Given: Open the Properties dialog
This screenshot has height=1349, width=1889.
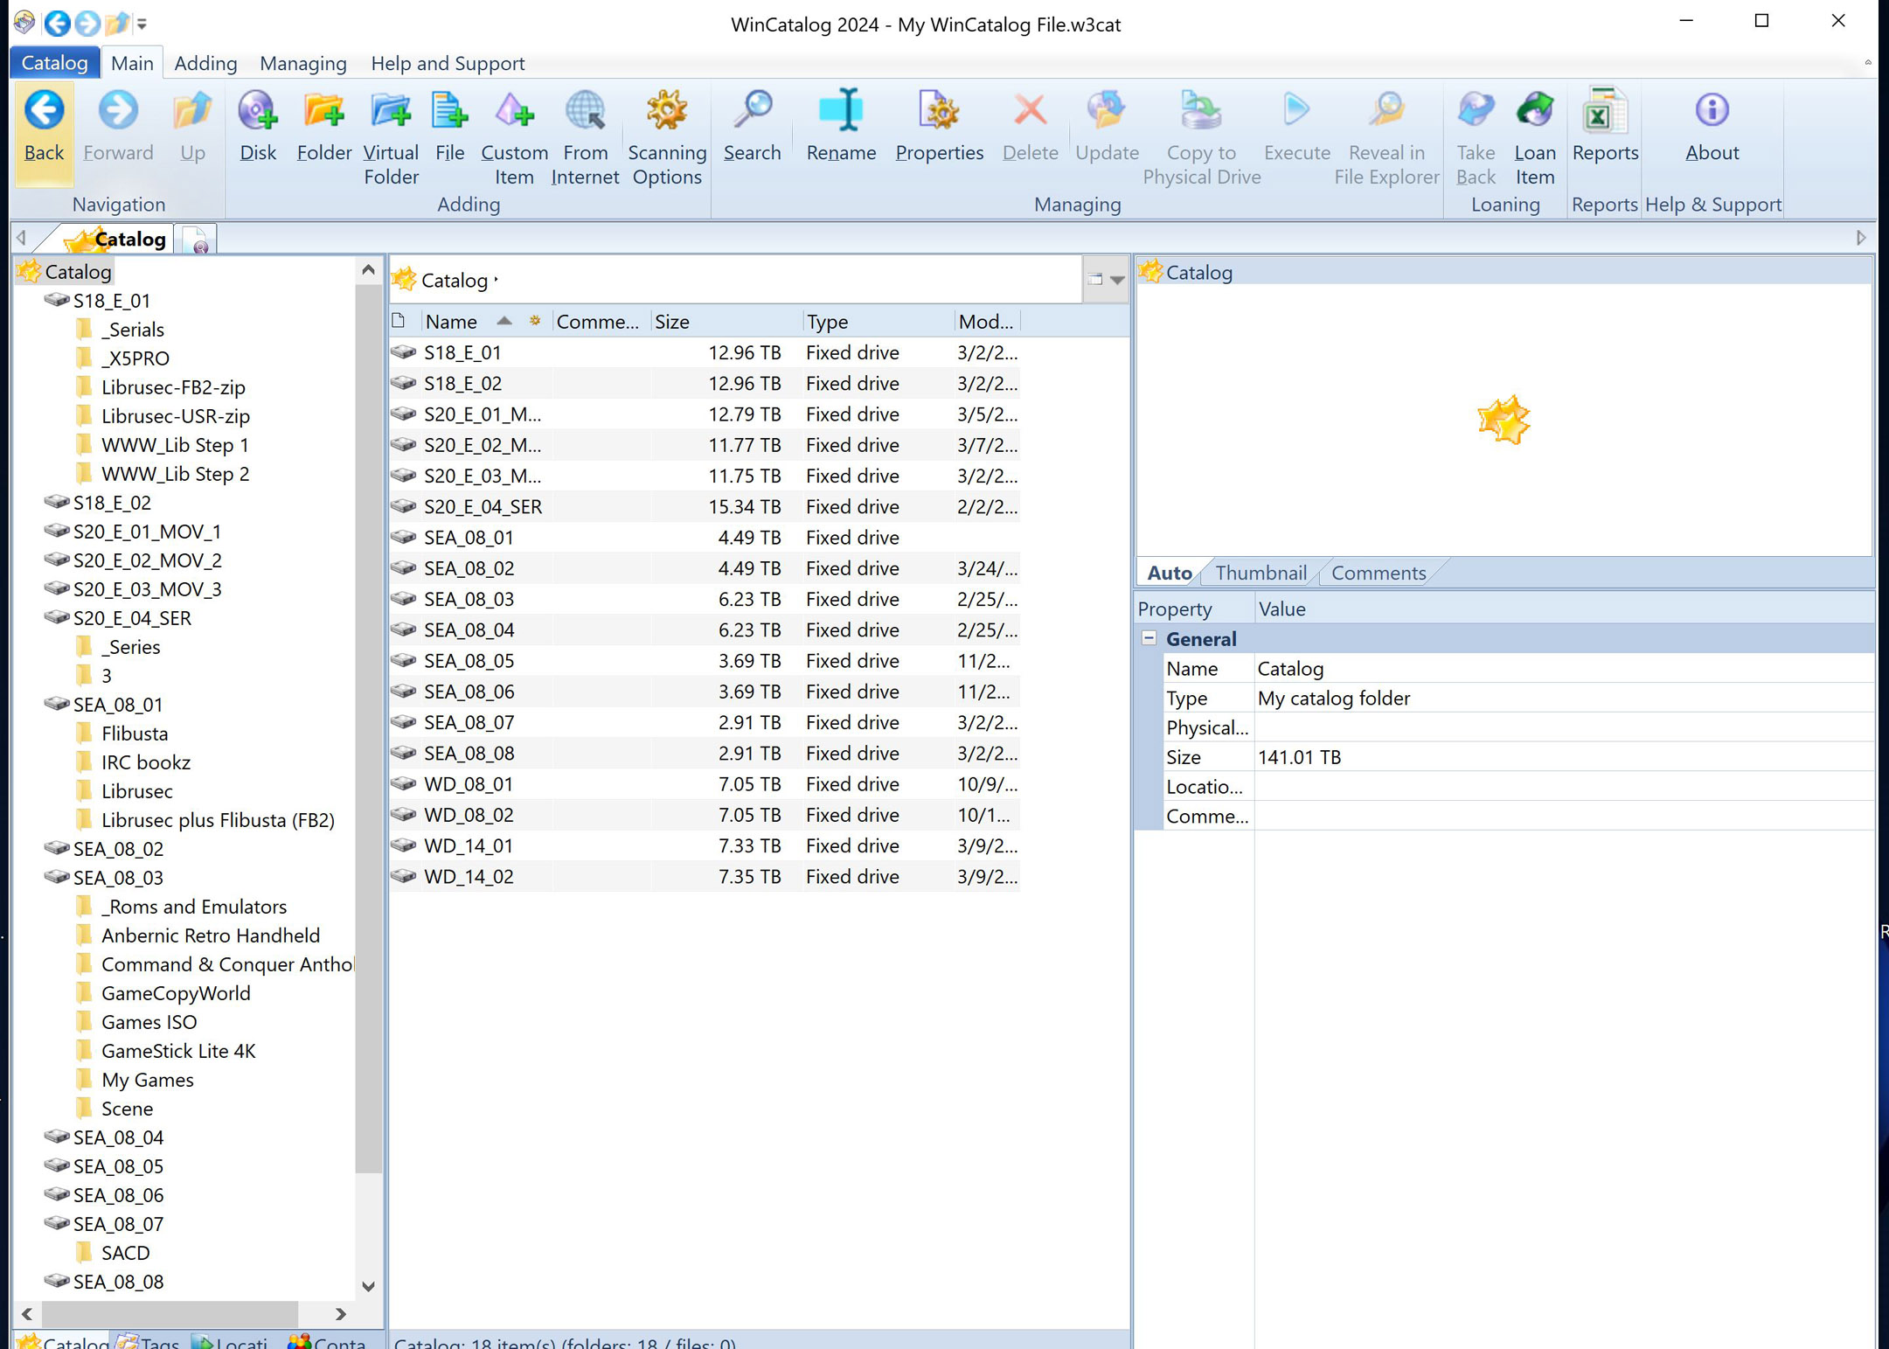Looking at the screenshot, I should pos(939,128).
